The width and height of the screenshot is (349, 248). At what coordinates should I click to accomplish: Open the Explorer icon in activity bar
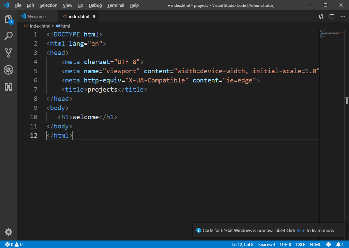(x=9, y=19)
